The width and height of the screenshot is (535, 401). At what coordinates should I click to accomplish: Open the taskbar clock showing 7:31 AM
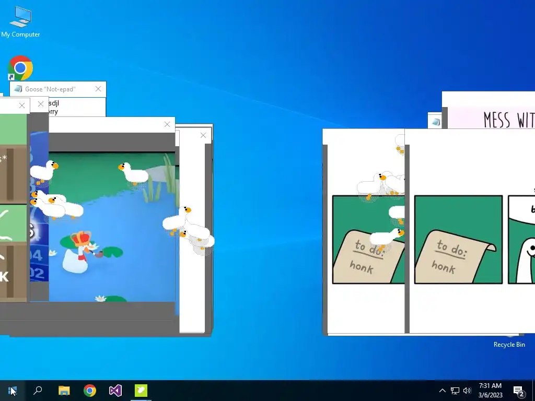[490, 391]
